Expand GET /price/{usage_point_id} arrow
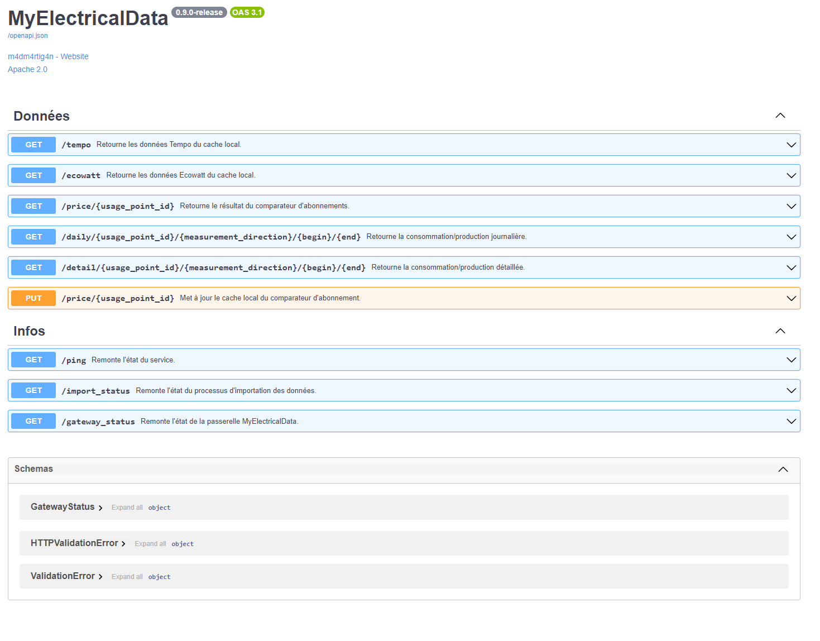The width and height of the screenshot is (820, 641). pyautogui.click(x=791, y=206)
